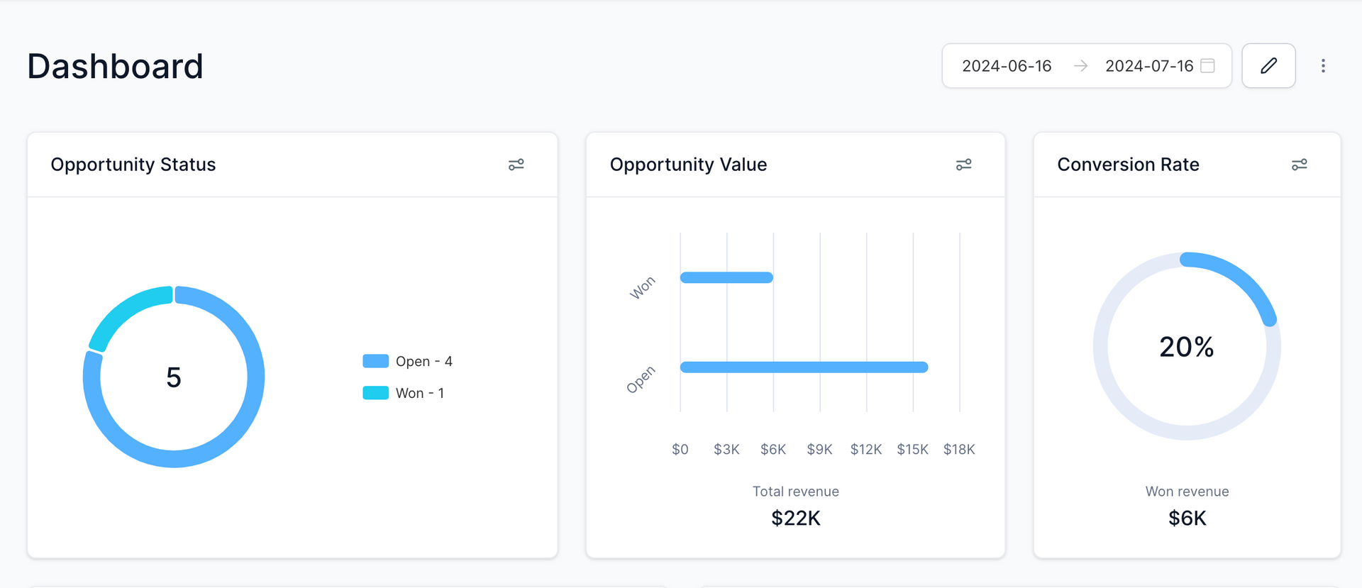The width and height of the screenshot is (1362, 588).
Task: Click the calendar icon in date range
Action: (1207, 66)
